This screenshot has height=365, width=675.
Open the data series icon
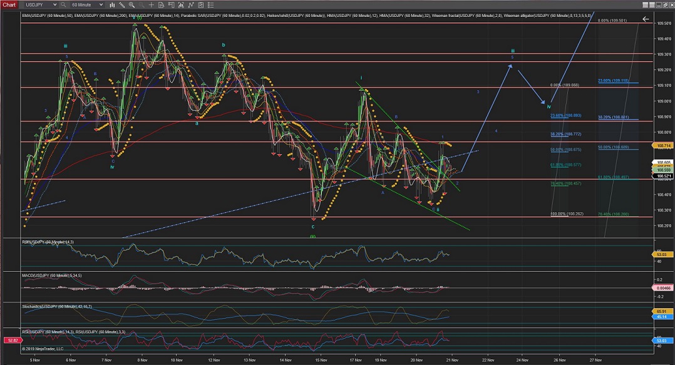coord(181,5)
